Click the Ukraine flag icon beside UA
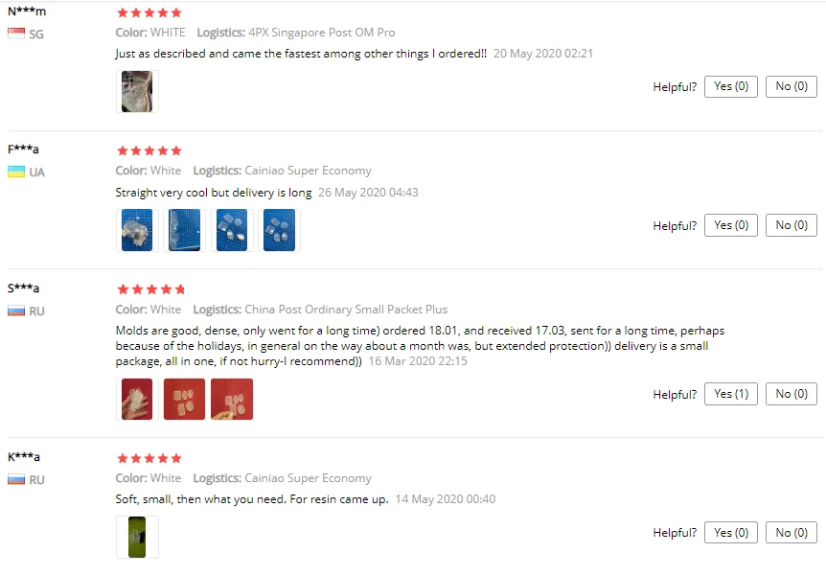Screen dimensions: 826x576 [15, 172]
